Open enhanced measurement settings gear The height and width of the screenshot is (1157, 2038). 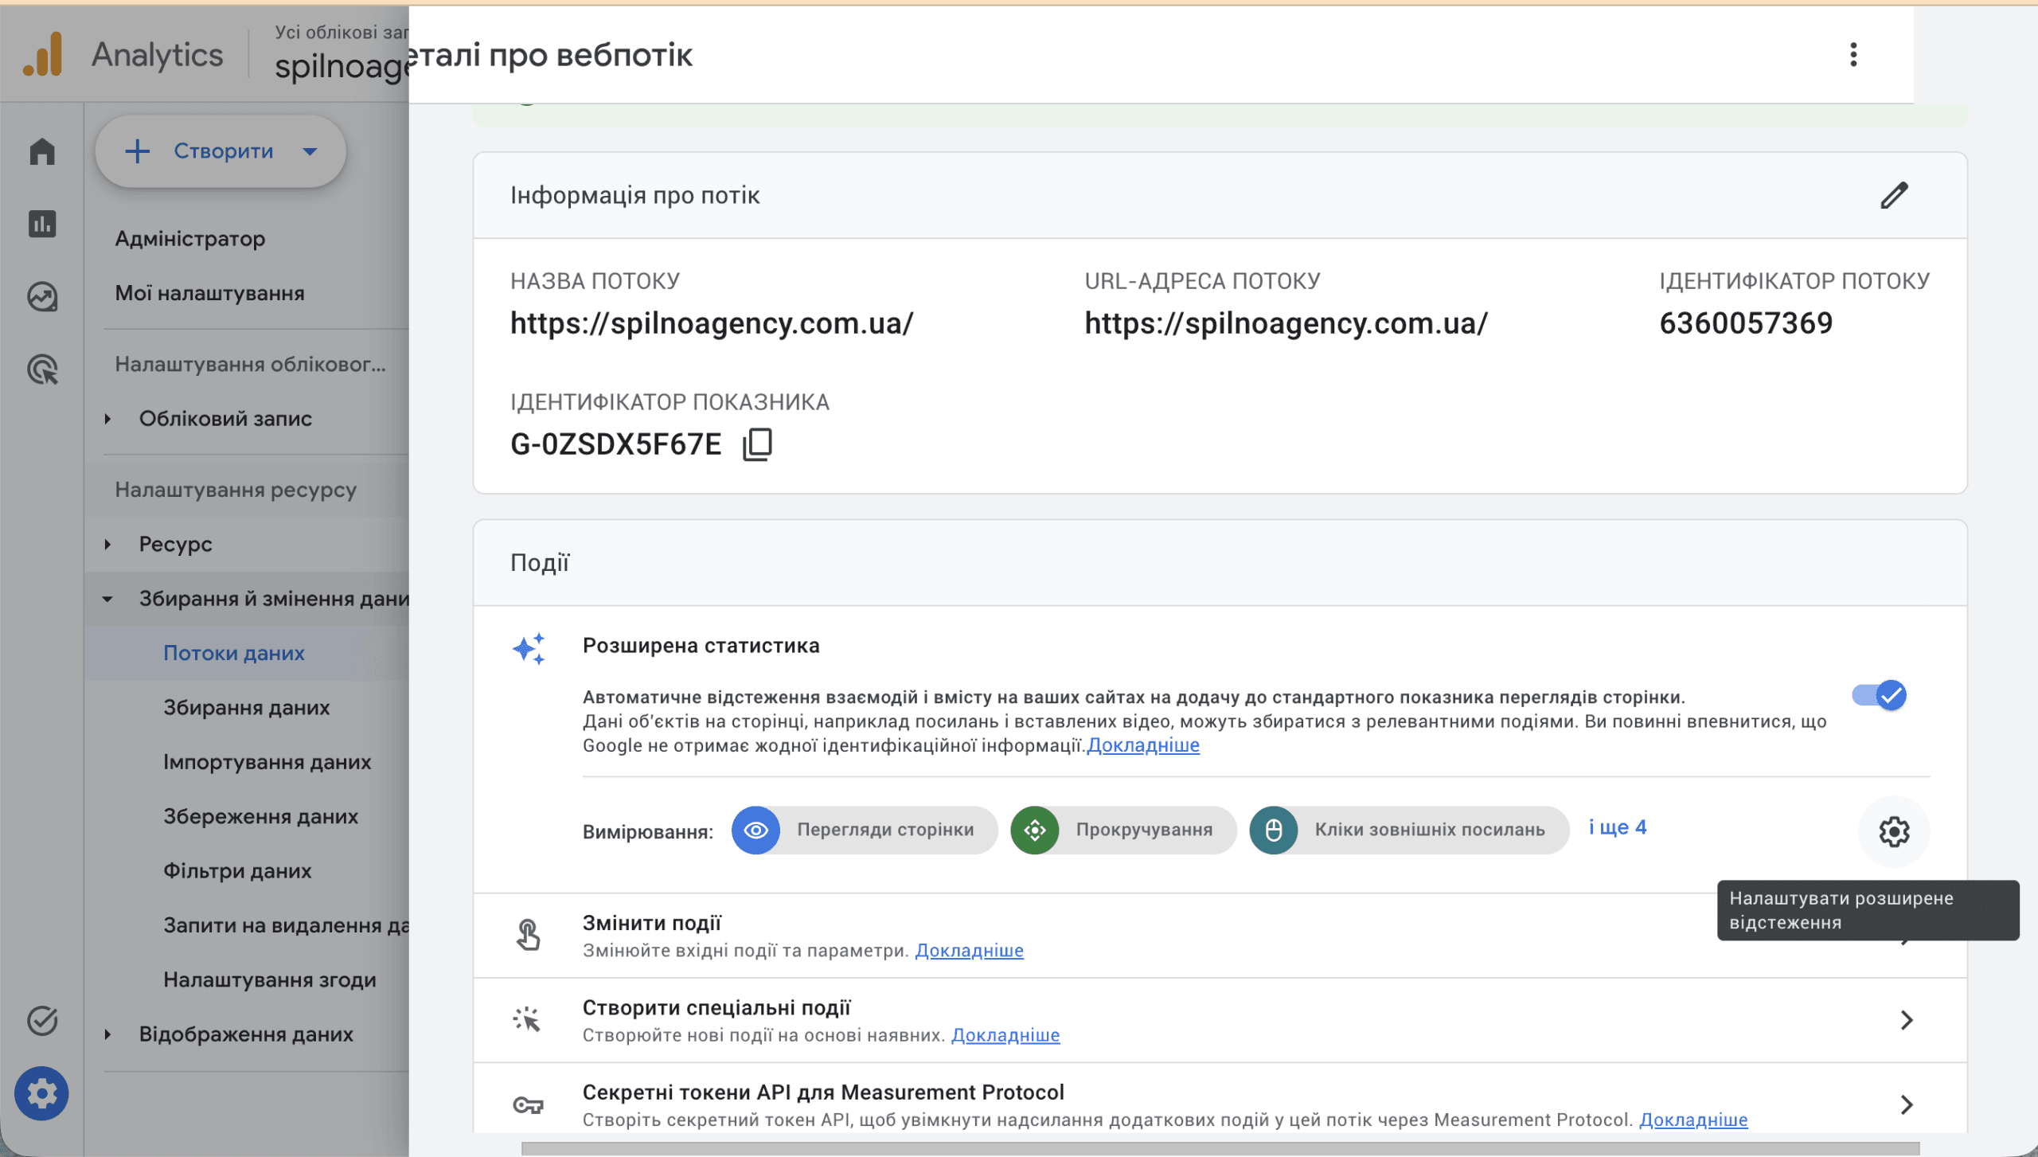coord(1894,831)
